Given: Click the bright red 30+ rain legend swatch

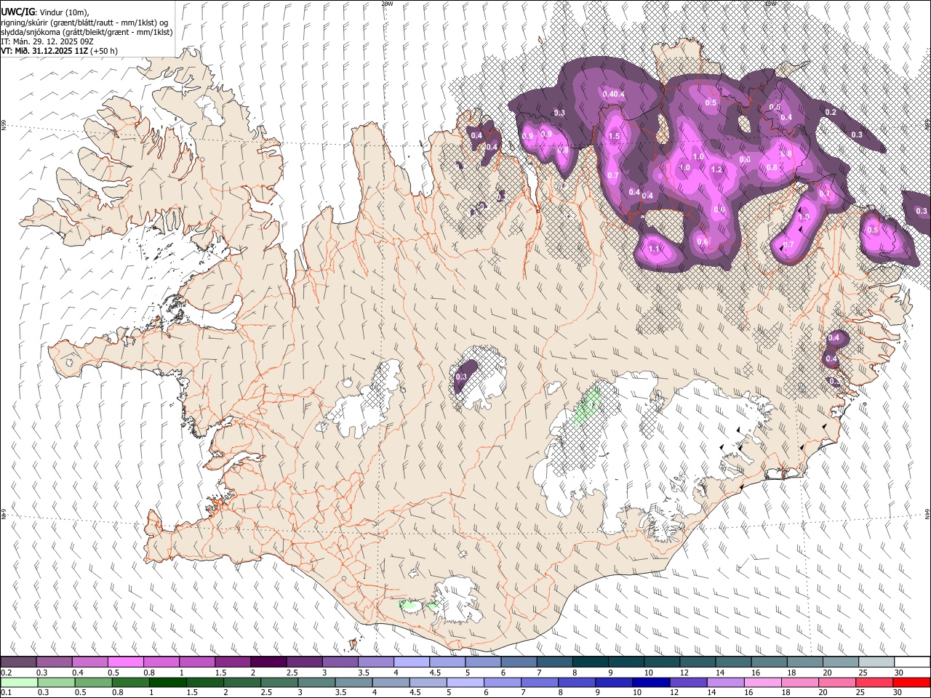Looking at the screenshot, I should coord(912,682).
